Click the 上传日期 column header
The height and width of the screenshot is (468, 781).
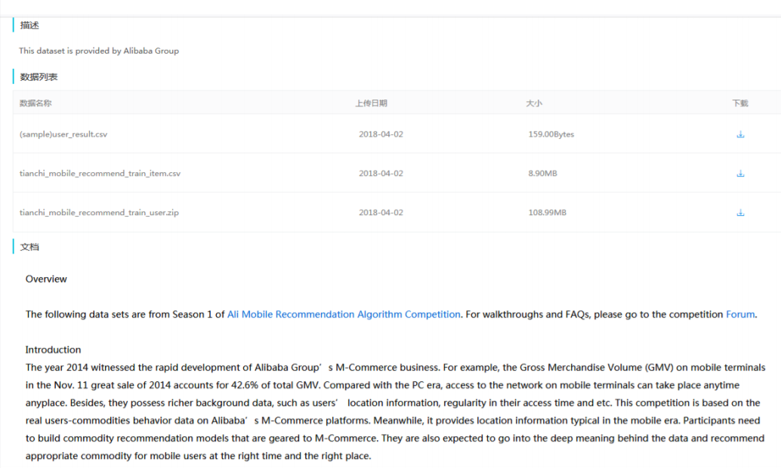[371, 103]
